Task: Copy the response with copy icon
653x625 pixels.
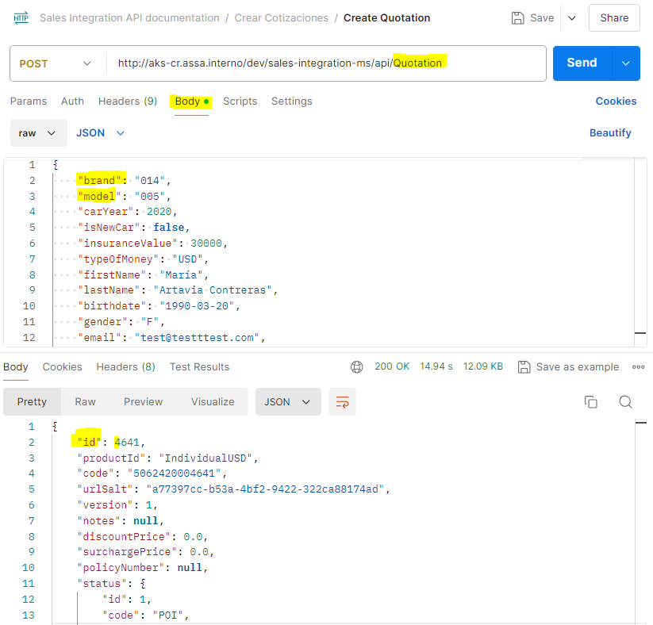Action: tap(590, 402)
